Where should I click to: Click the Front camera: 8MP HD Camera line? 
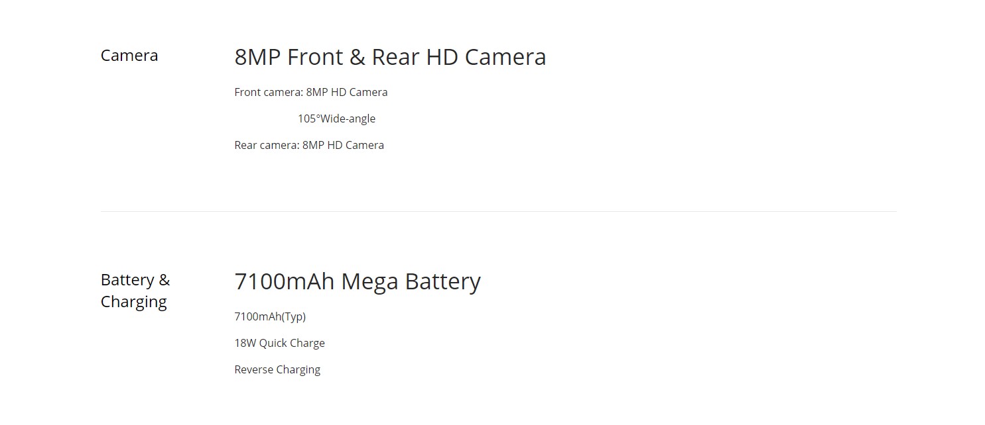[311, 92]
